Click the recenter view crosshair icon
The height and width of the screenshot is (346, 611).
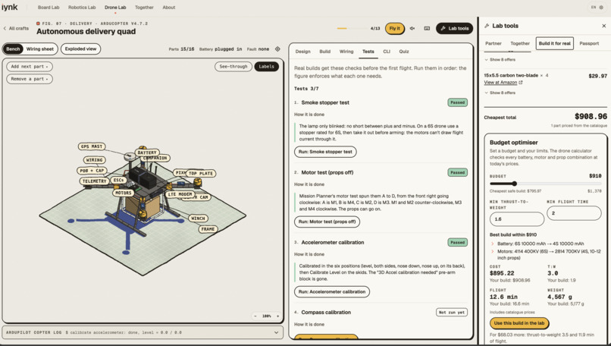(x=277, y=49)
